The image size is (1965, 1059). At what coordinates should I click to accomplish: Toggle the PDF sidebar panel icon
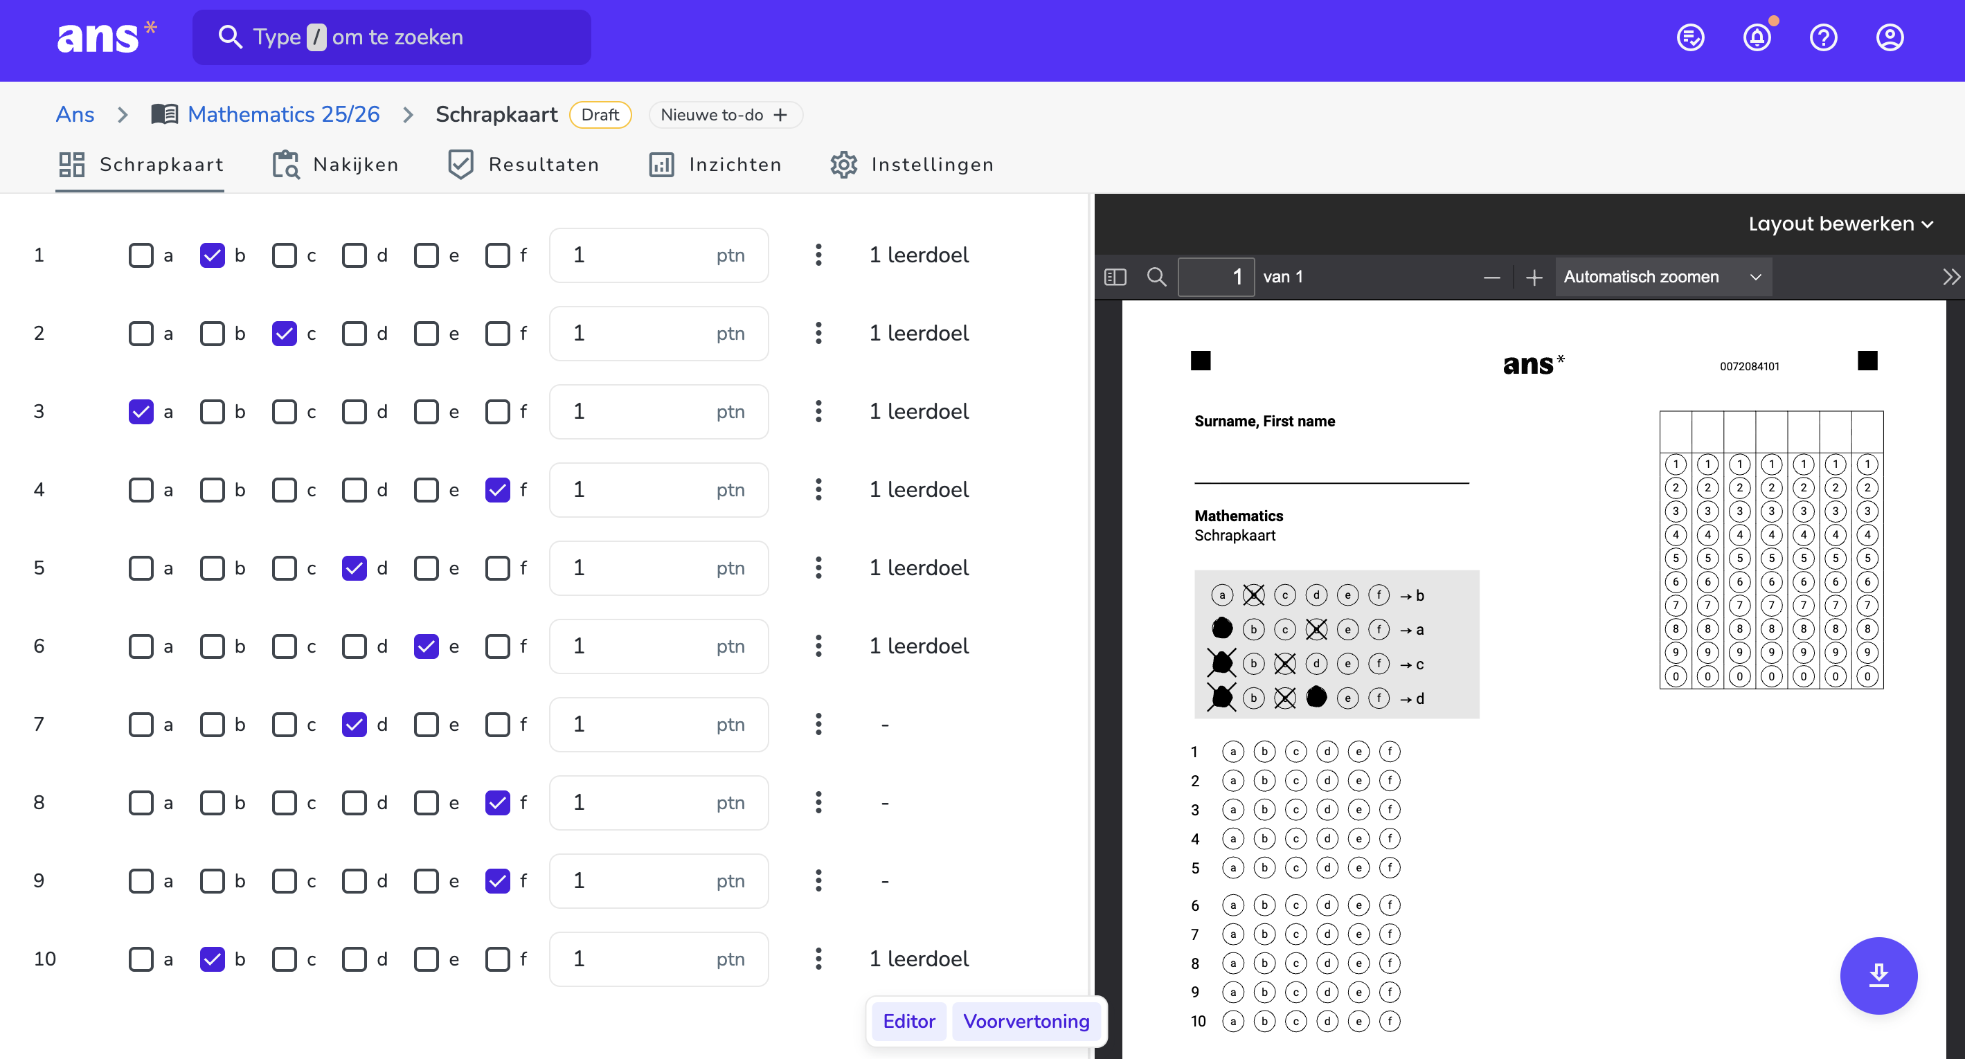point(1115,277)
